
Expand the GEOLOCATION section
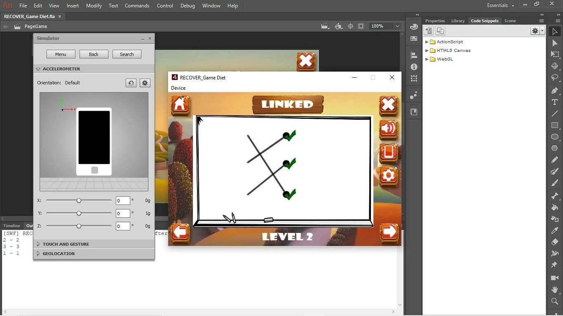point(38,253)
